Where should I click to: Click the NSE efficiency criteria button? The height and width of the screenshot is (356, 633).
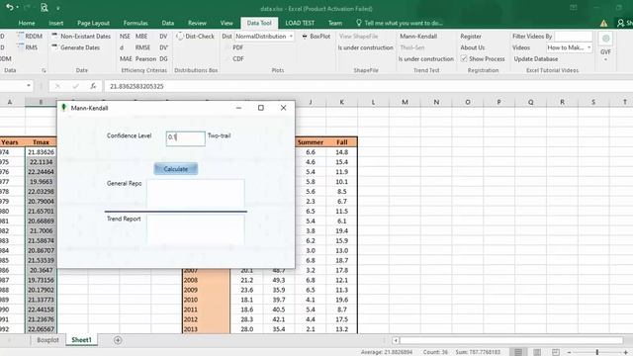pyautogui.click(x=125, y=36)
